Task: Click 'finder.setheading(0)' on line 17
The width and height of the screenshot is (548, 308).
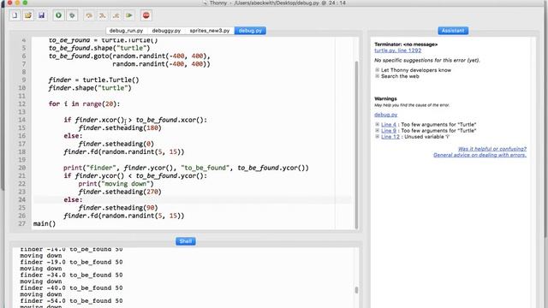Action: coord(116,144)
